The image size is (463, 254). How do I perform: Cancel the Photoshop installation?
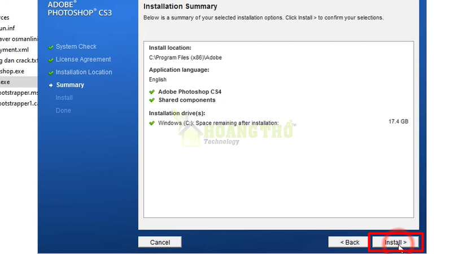(x=160, y=242)
